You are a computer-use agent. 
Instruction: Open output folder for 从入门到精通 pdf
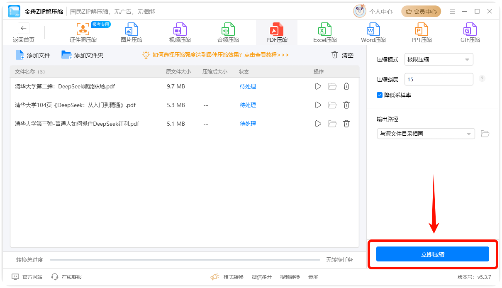pos(332,105)
